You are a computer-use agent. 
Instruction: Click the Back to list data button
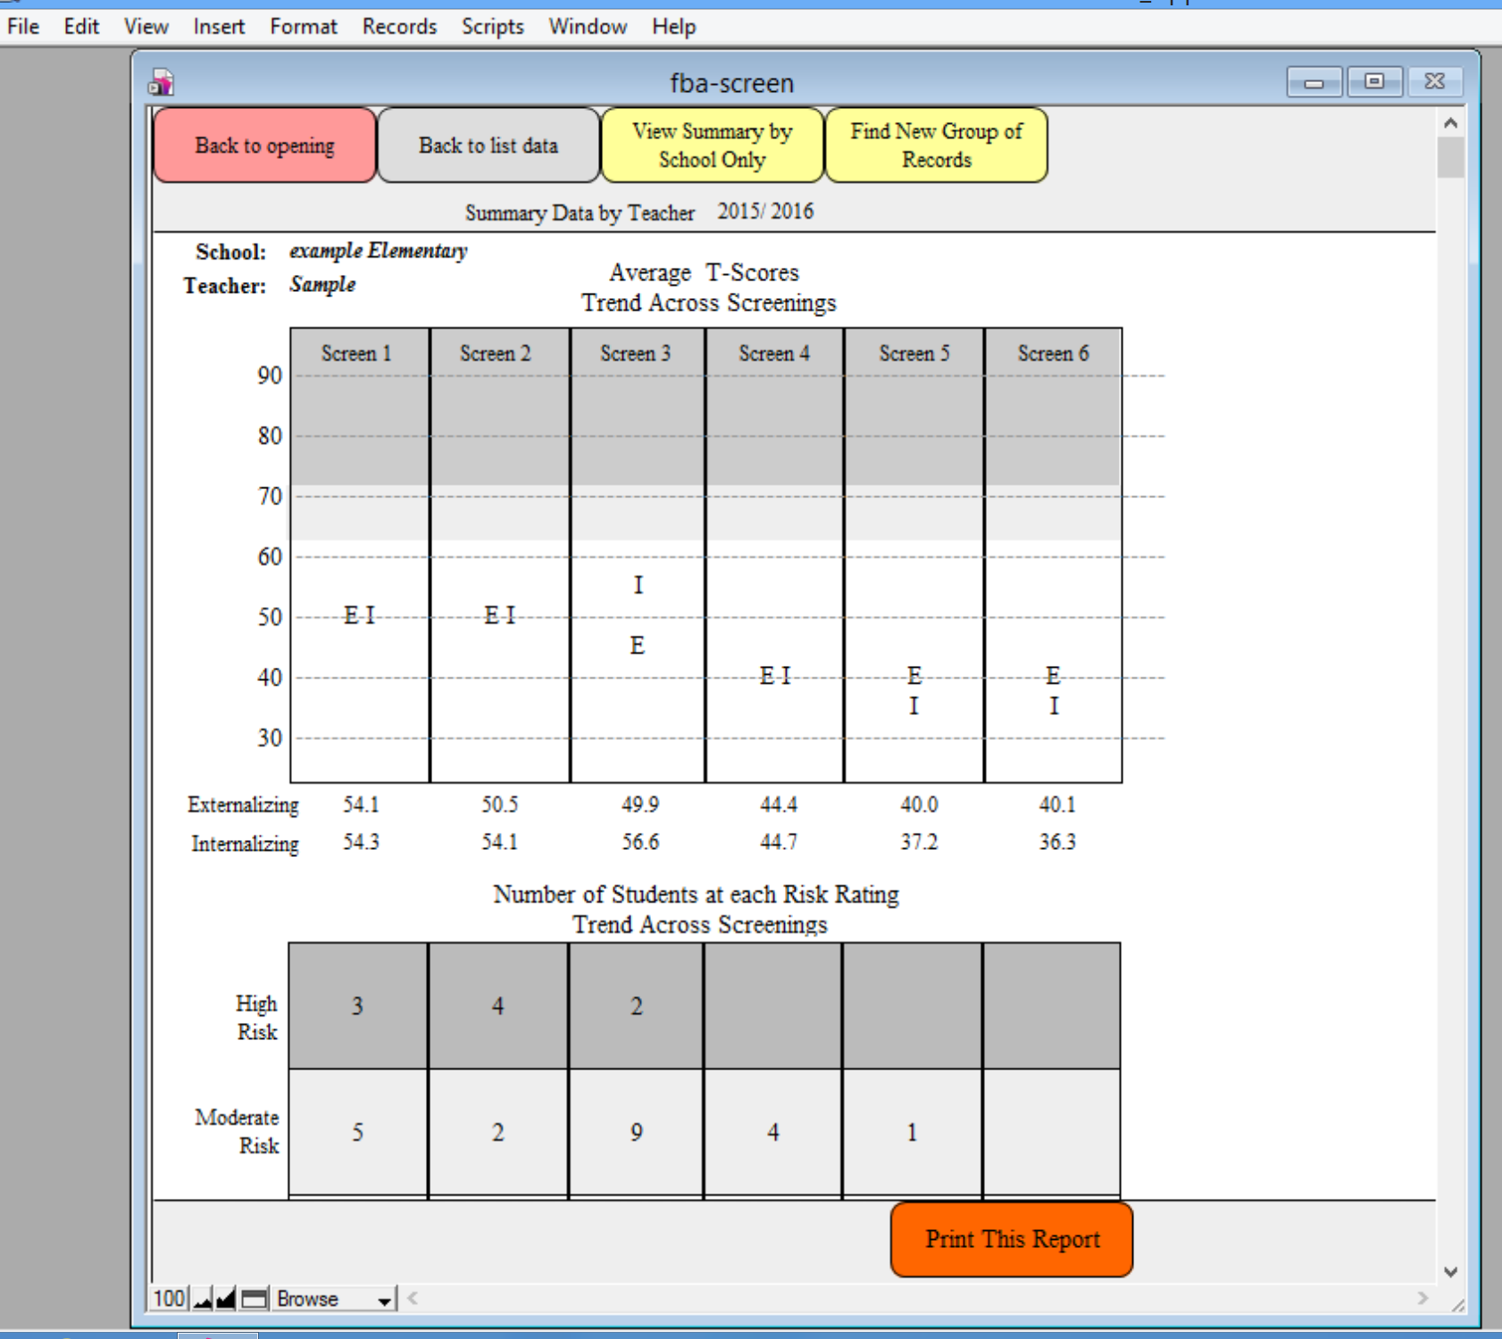(488, 145)
